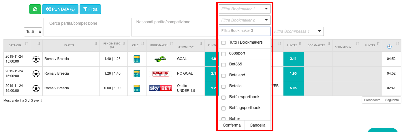
Task: Click the green refresh icon button
Action: point(35,9)
